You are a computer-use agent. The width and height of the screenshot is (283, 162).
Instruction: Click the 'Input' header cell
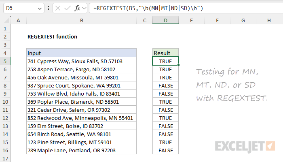point(81,53)
